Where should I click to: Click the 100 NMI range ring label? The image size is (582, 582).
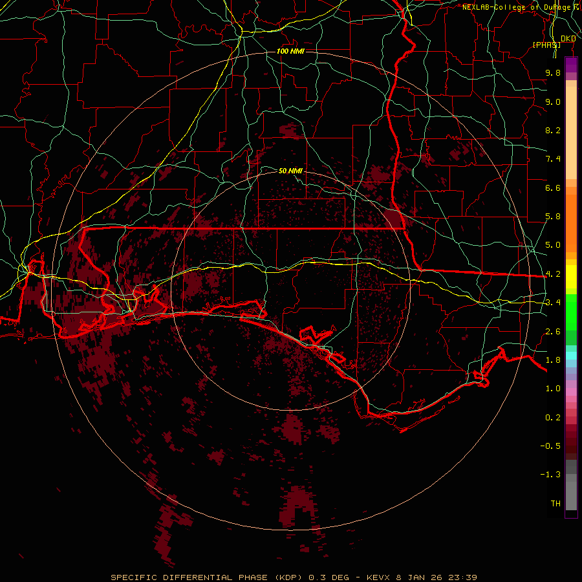[x=290, y=51]
